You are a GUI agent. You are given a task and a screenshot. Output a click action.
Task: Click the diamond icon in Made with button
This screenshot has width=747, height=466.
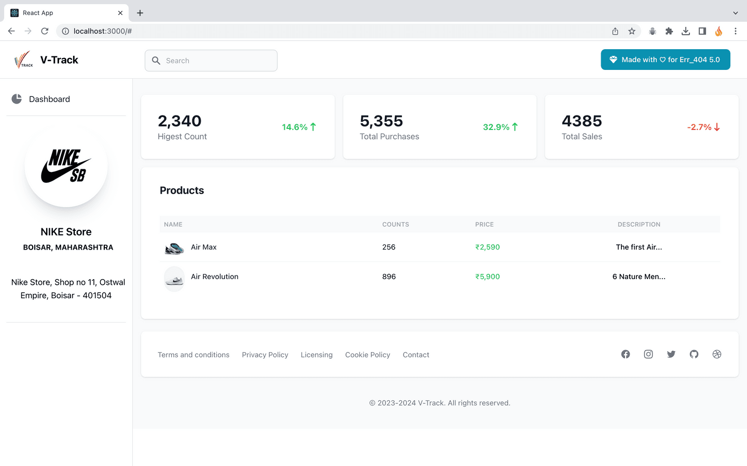613,60
